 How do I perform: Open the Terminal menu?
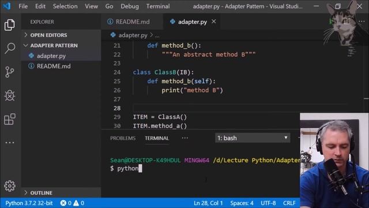pos(158,6)
